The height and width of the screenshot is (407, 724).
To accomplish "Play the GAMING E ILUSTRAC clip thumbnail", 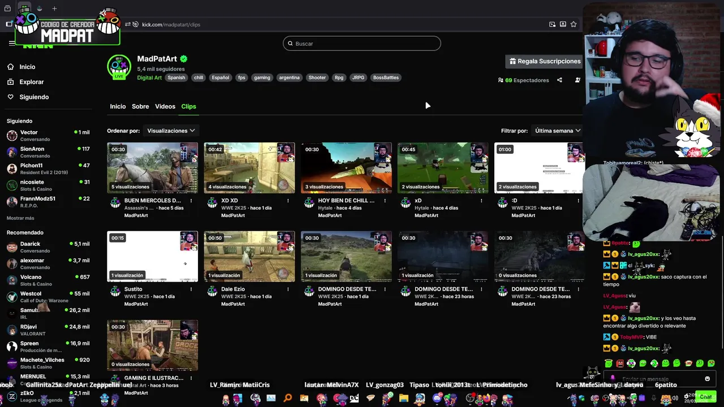I will click(152, 345).
